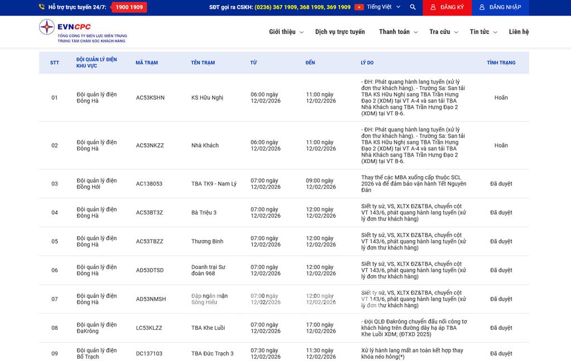Open the search magnifier icon
The image size is (571, 361).
(x=413, y=7)
